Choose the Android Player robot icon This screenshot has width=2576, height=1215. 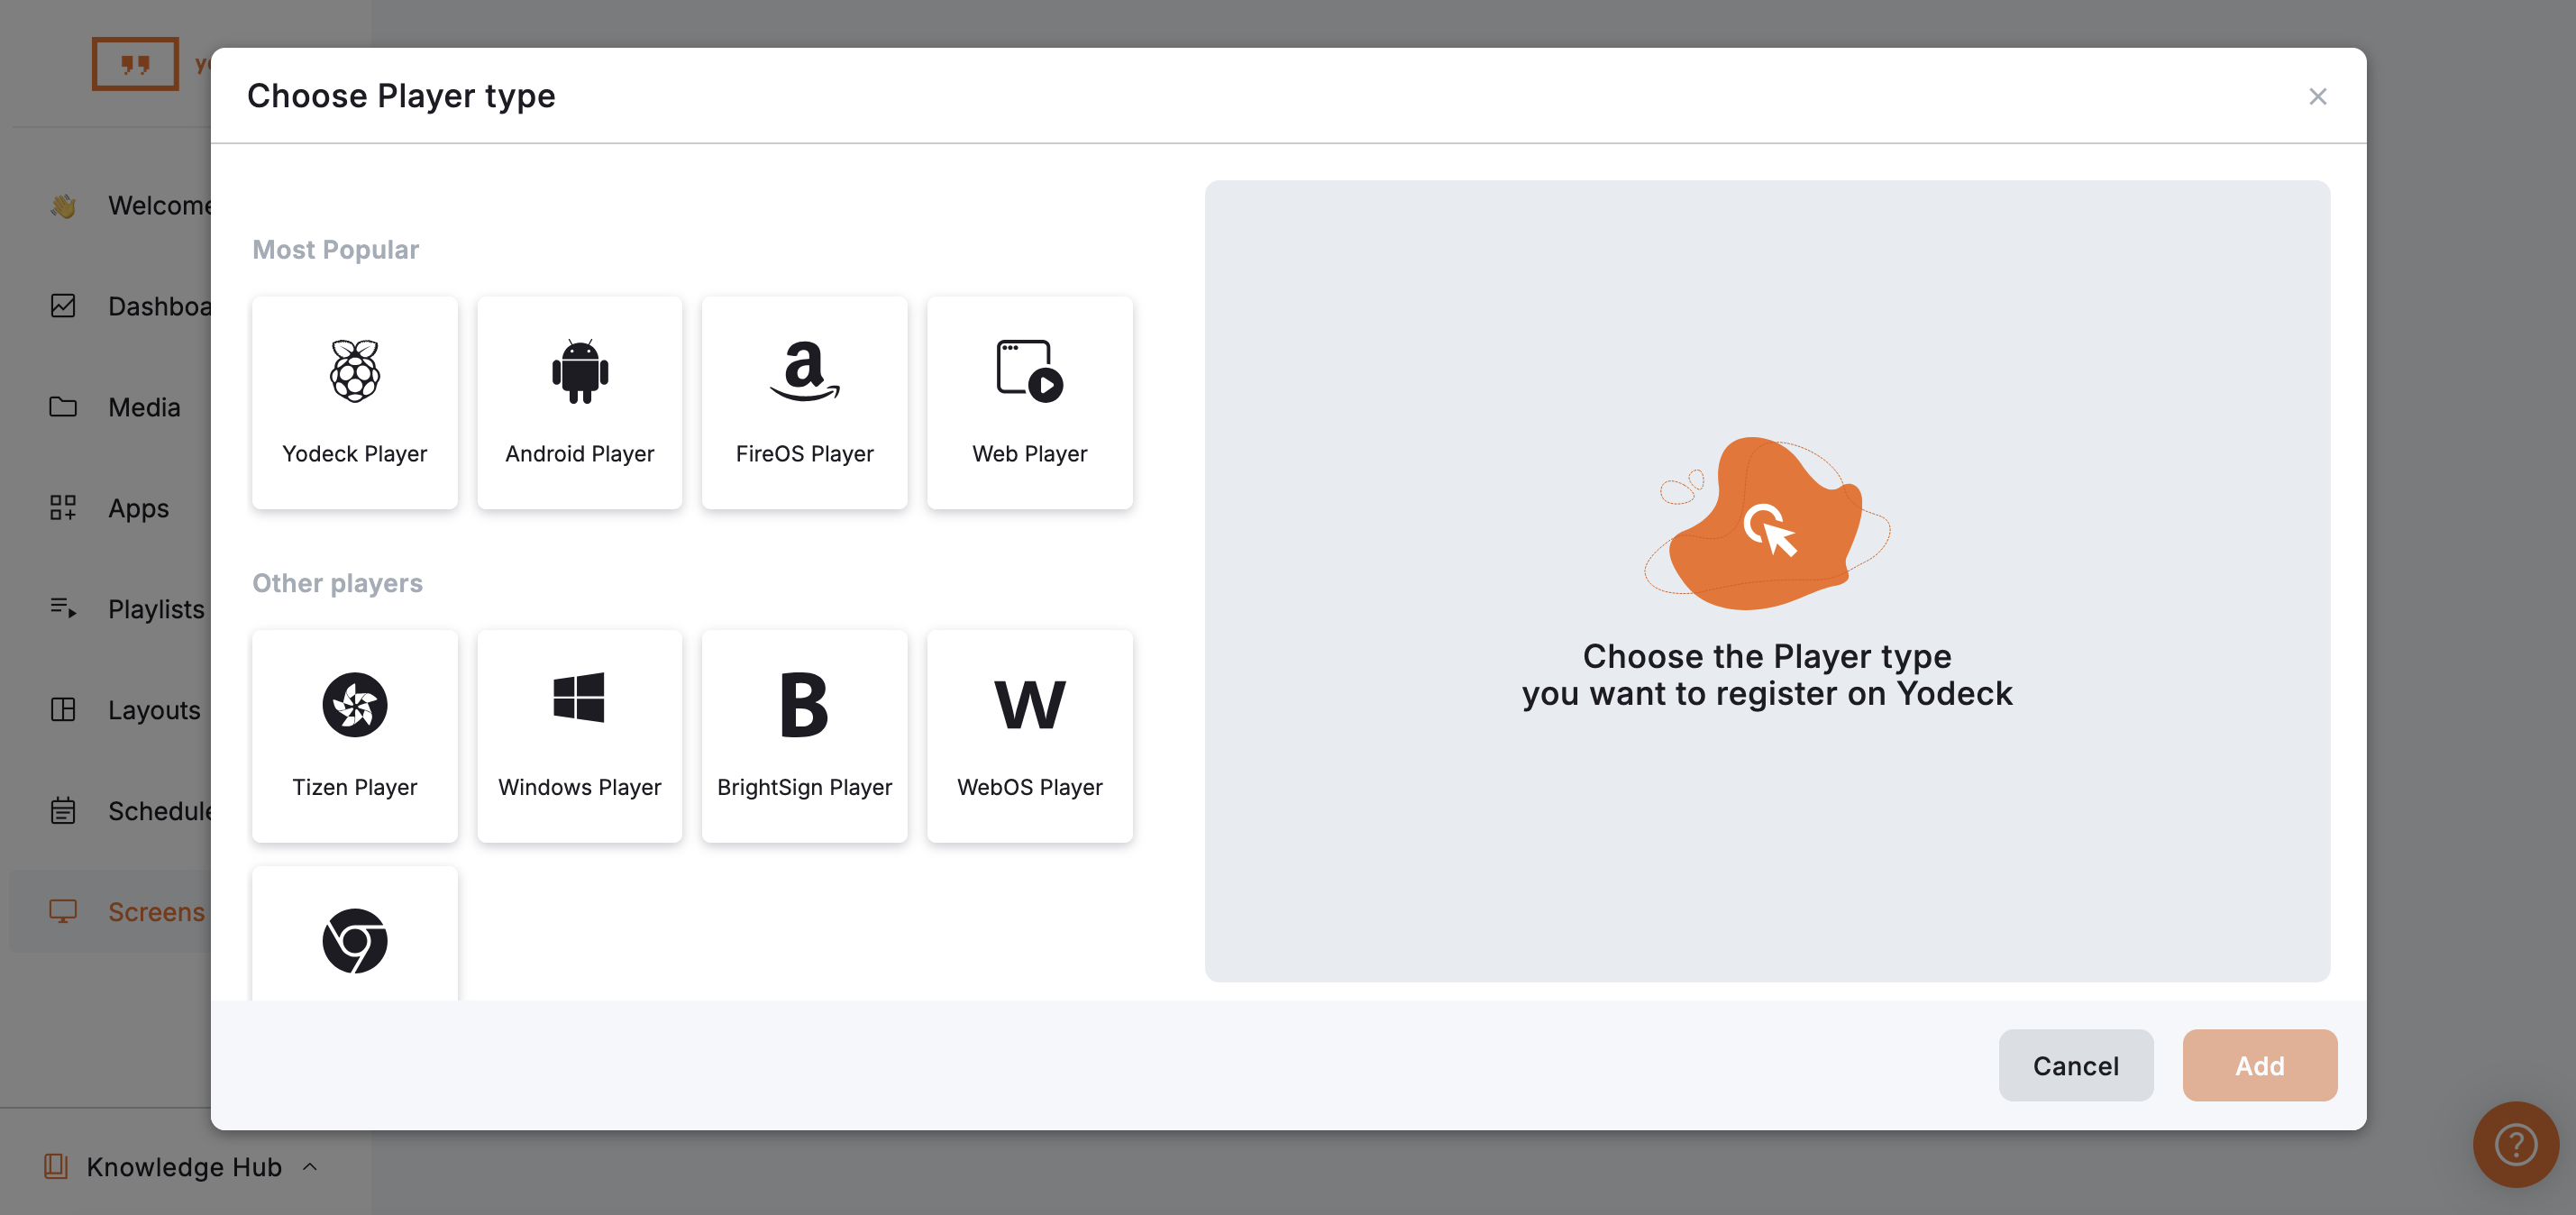tap(579, 371)
